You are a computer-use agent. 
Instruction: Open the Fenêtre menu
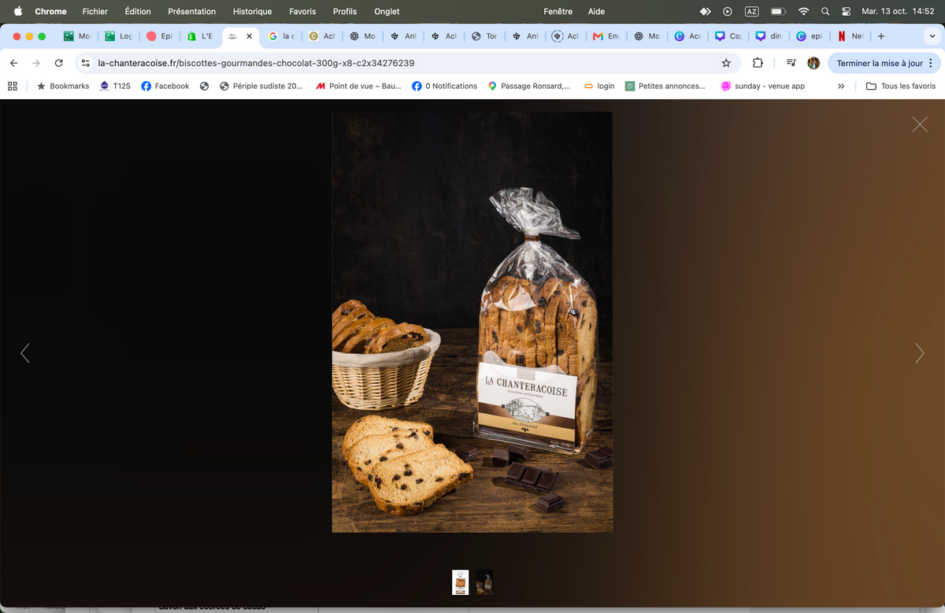(558, 11)
